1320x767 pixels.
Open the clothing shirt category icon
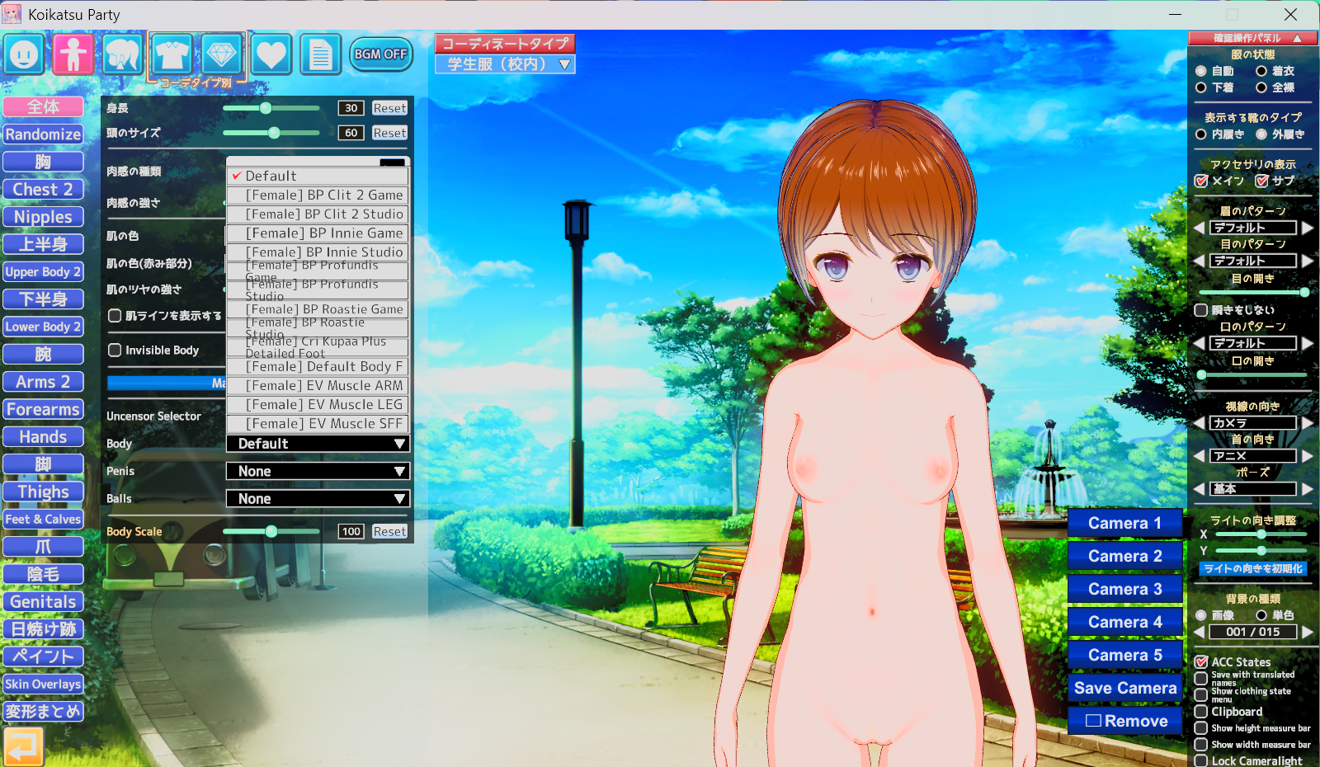172,55
